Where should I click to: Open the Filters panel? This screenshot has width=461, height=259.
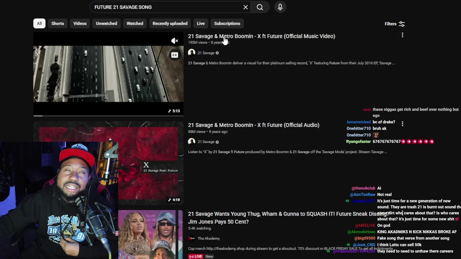pos(395,24)
